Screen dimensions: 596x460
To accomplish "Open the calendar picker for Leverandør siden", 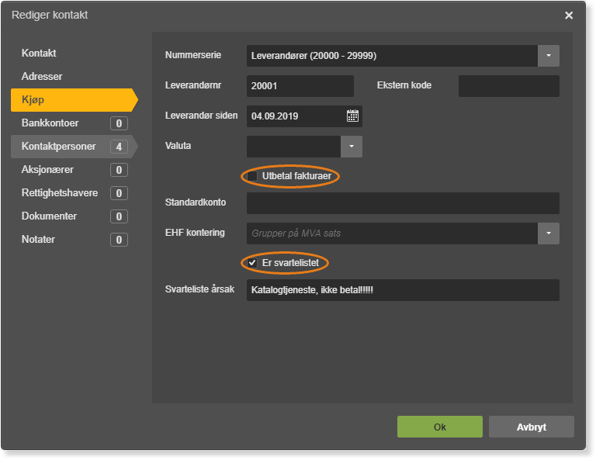I will coord(352,116).
